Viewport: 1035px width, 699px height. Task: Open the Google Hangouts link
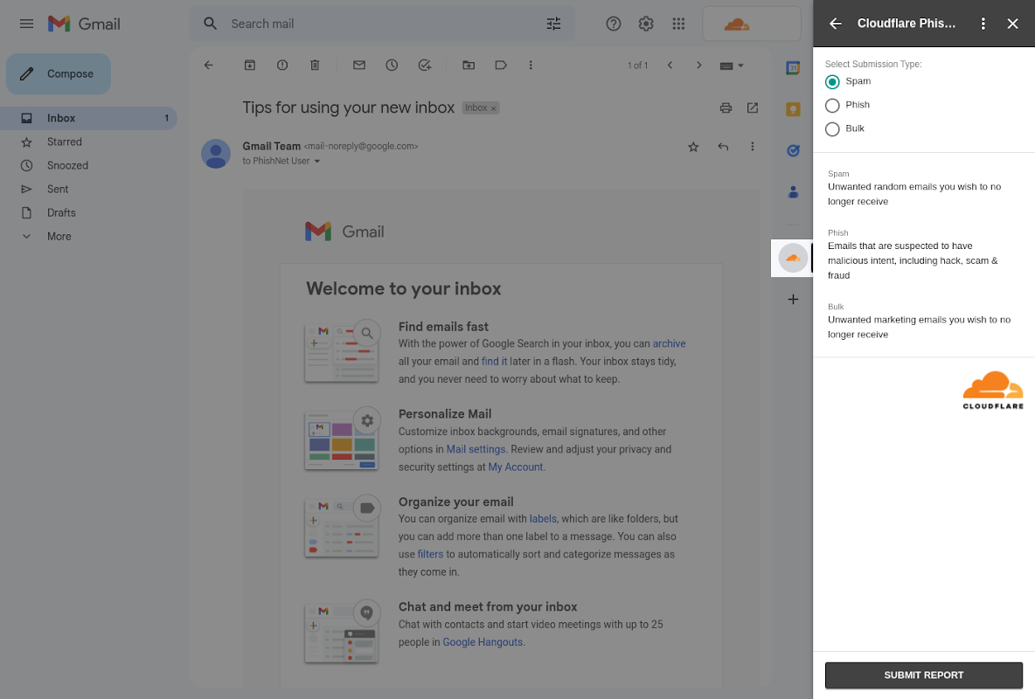[483, 642]
